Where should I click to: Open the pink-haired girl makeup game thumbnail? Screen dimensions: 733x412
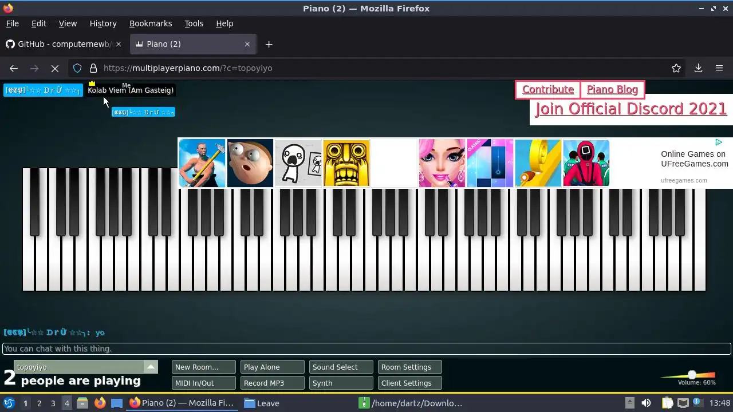(x=442, y=163)
